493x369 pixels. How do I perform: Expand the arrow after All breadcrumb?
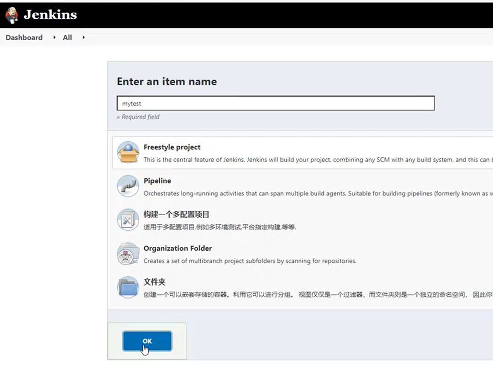click(84, 37)
